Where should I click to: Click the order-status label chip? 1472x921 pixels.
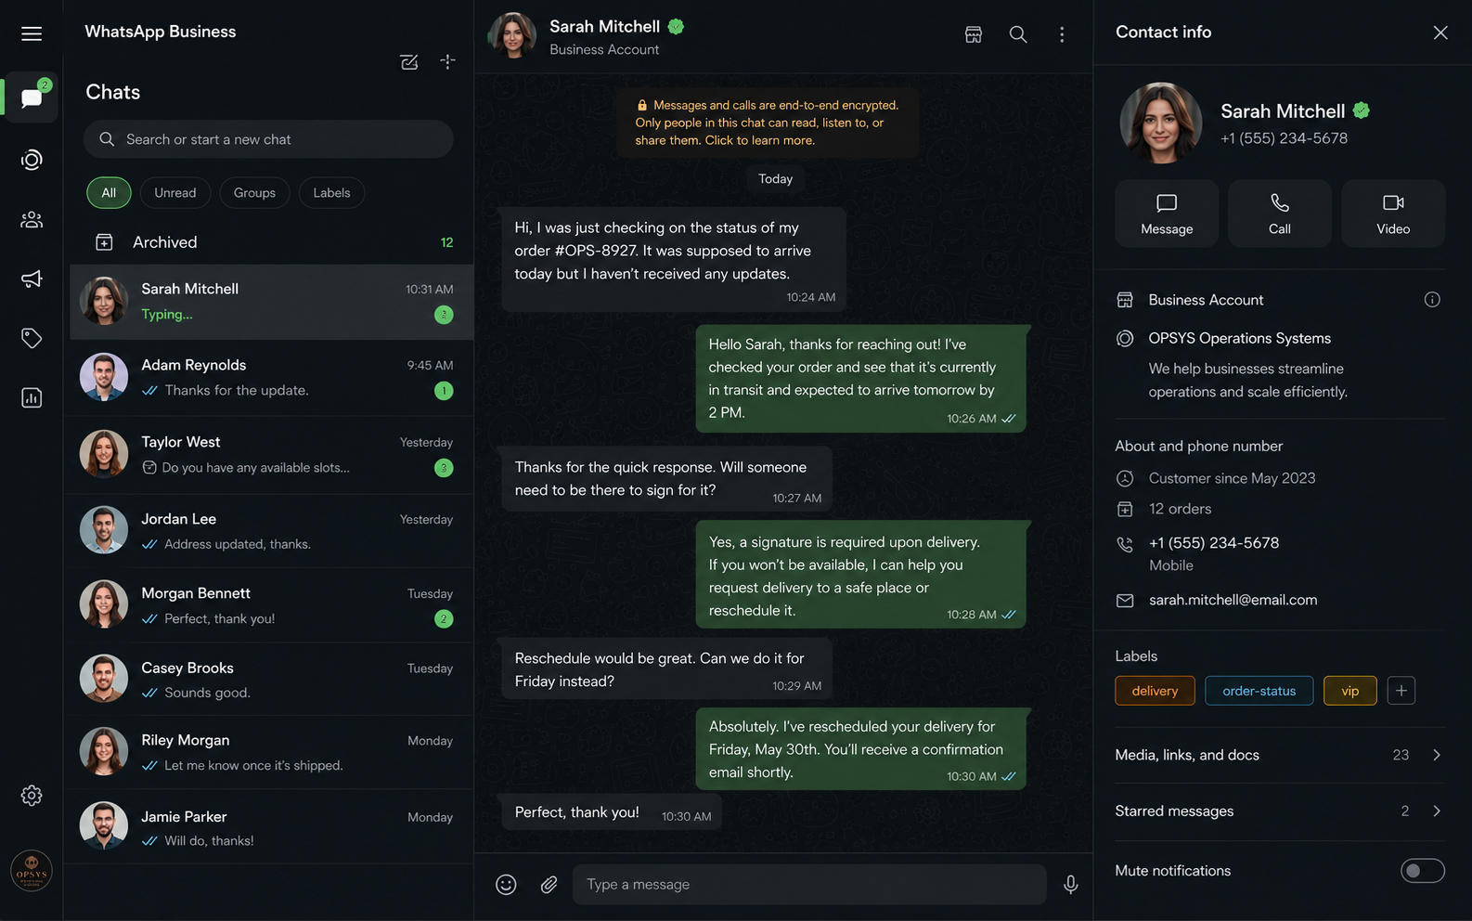pyautogui.click(x=1259, y=691)
